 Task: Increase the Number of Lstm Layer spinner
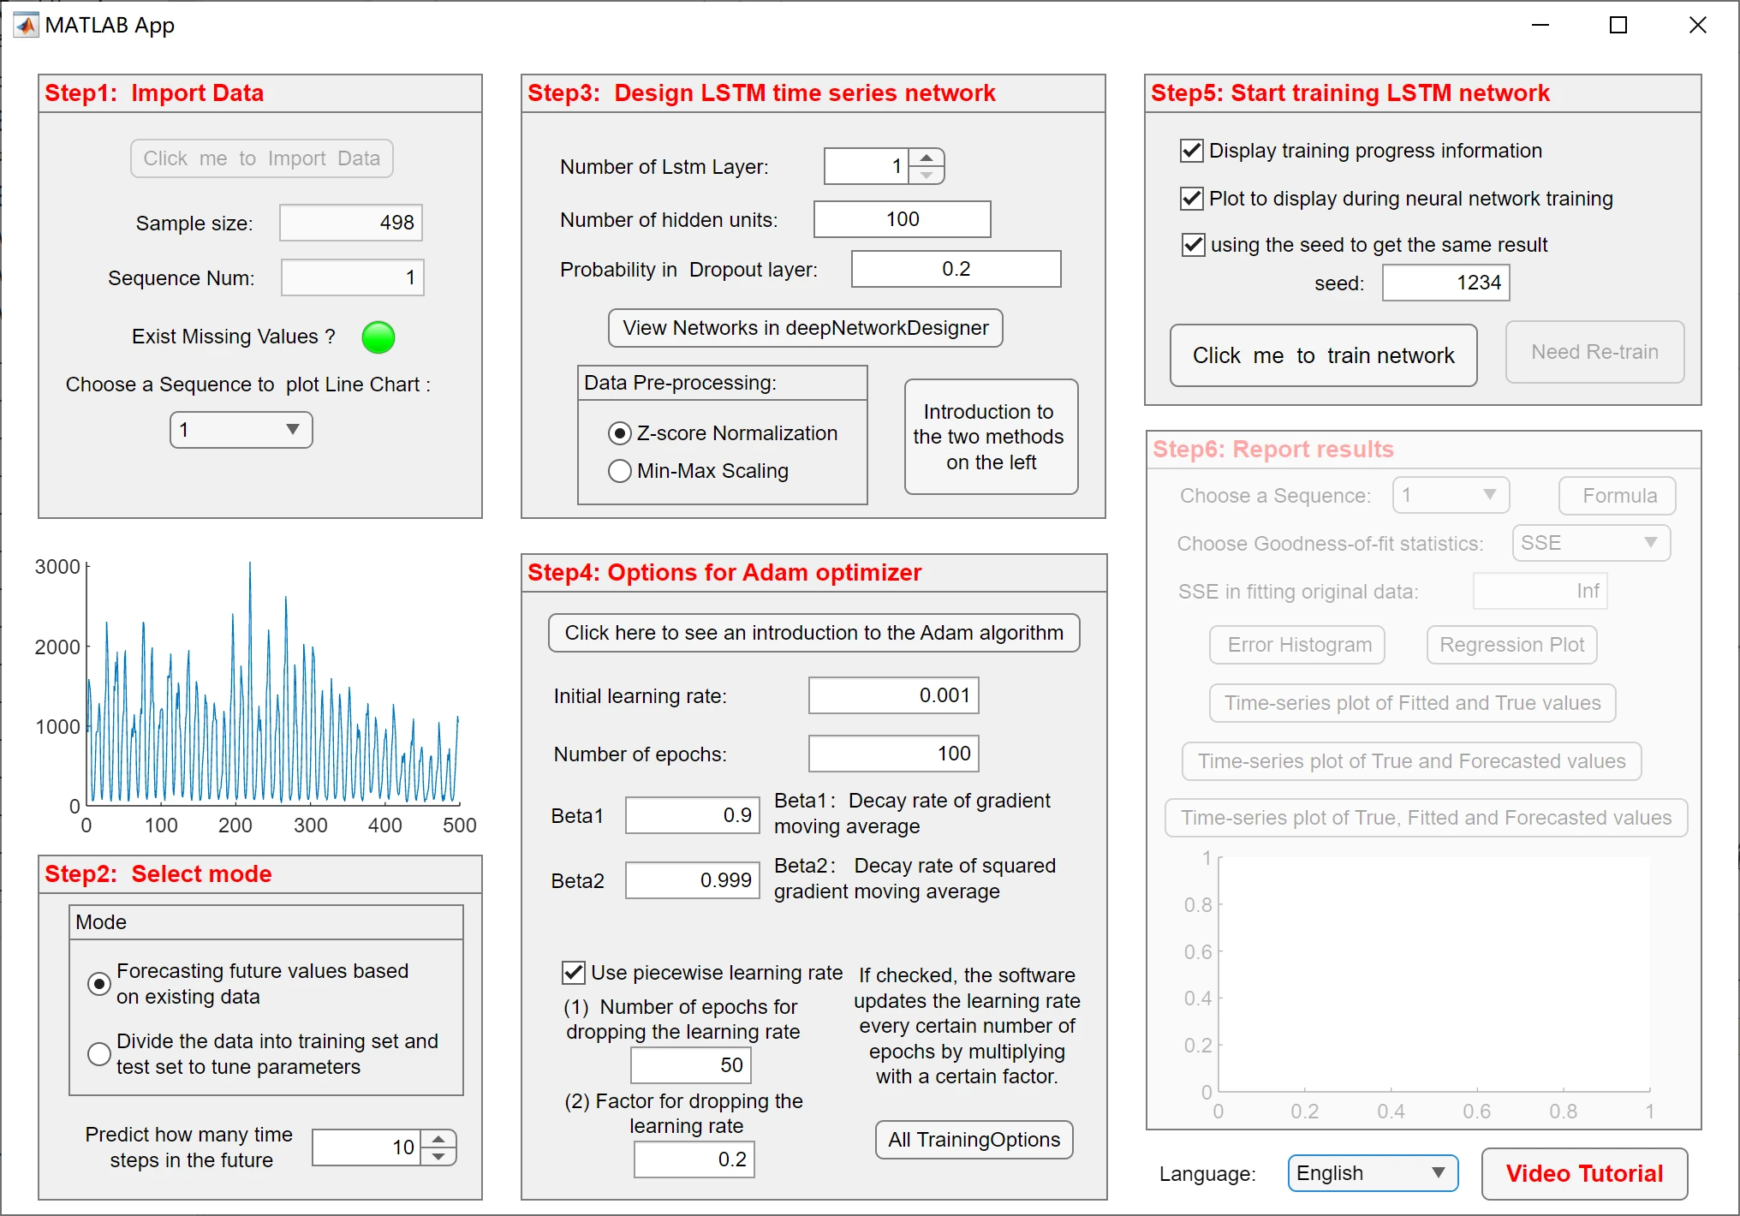[927, 158]
